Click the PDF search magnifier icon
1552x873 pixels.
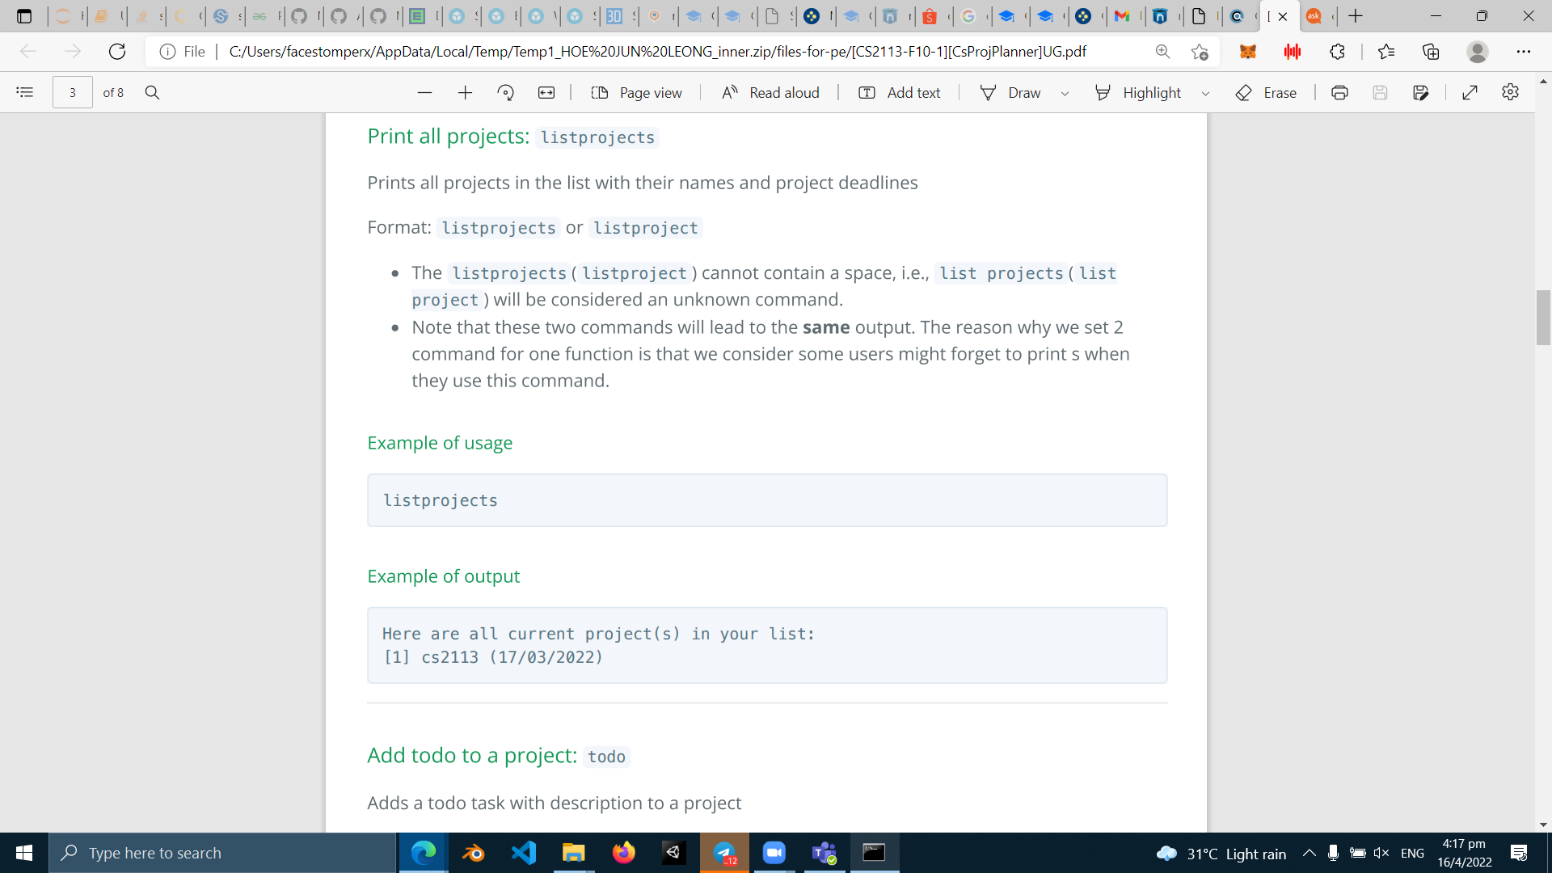click(152, 92)
